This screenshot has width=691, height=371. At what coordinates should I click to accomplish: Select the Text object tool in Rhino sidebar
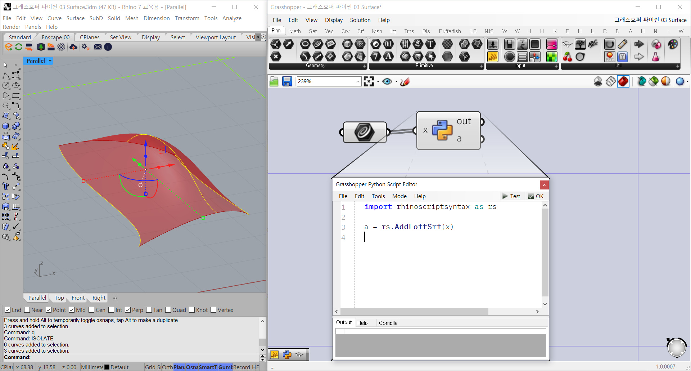coord(6,187)
